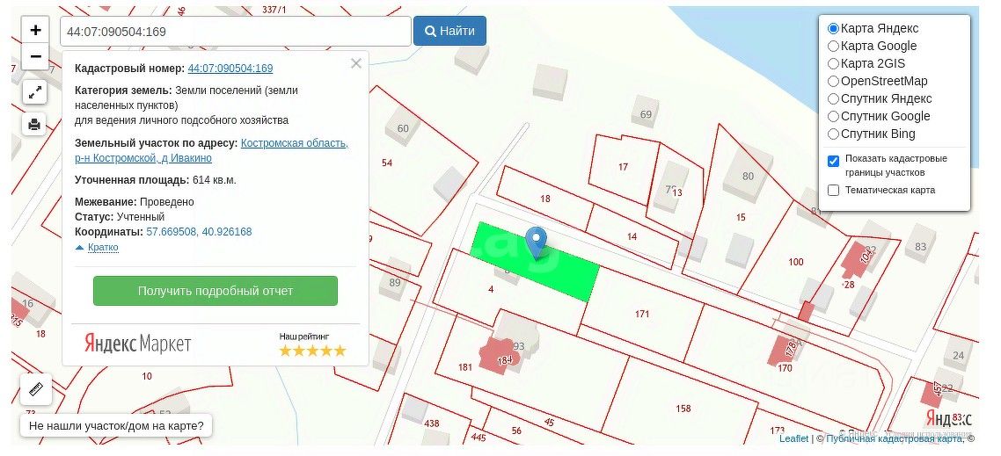
Task: Open the Костромская область address link
Action: (295, 143)
